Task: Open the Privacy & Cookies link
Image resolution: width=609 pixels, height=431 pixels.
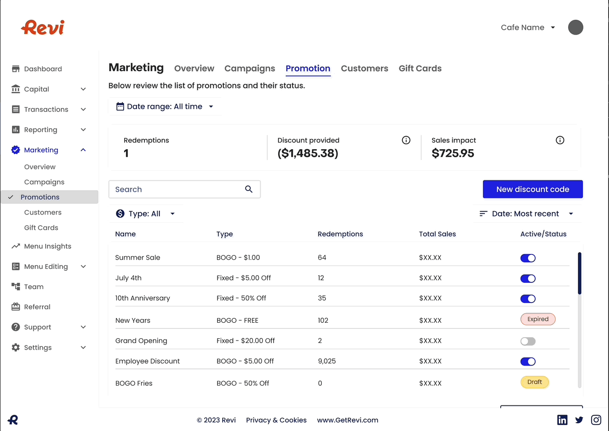Action: [x=276, y=420]
